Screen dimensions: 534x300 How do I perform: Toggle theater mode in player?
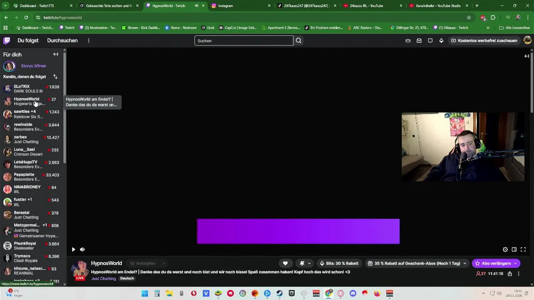pyautogui.click(x=514, y=250)
